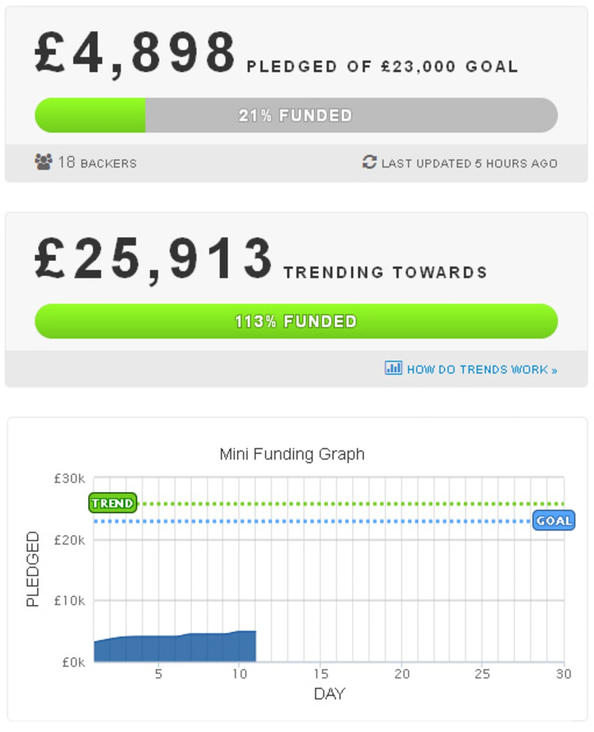The width and height of the screenshot is (594, 732).
Task: Click the bar chart icon near trends link
Action: point(394,368)
